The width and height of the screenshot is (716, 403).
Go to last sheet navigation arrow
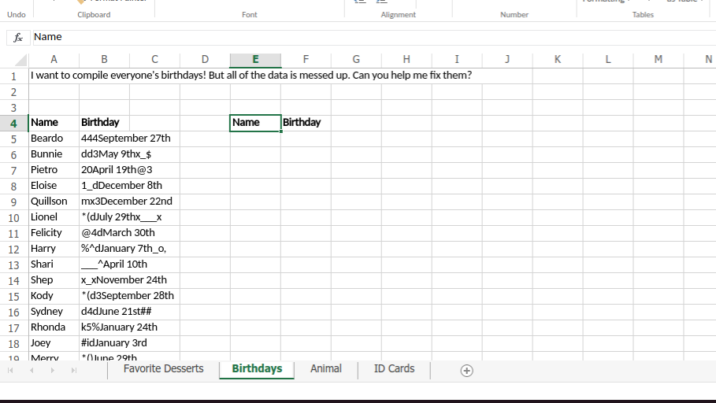click(x=73, y=370)
